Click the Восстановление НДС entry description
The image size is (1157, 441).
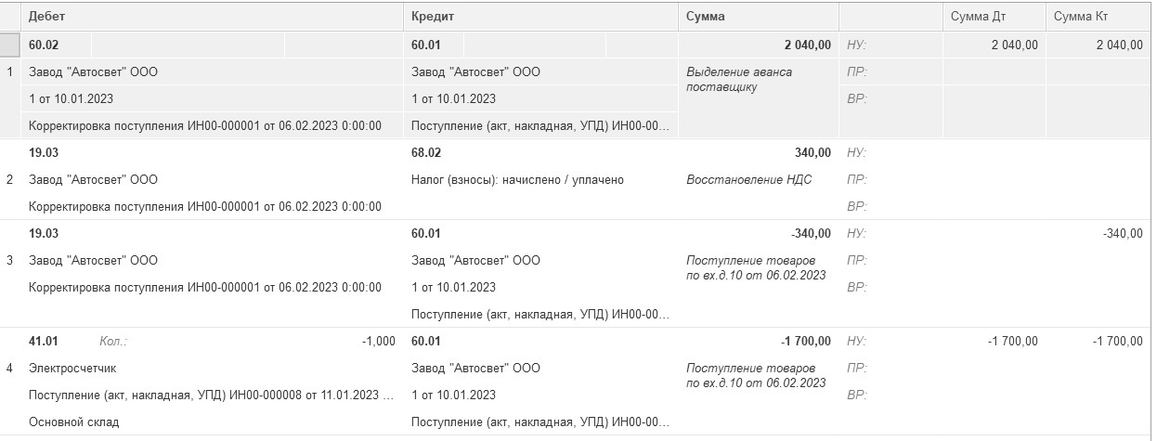748,179
